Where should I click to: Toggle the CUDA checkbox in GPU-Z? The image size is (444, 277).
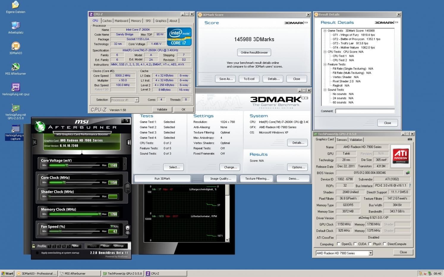tap(355, 244)
